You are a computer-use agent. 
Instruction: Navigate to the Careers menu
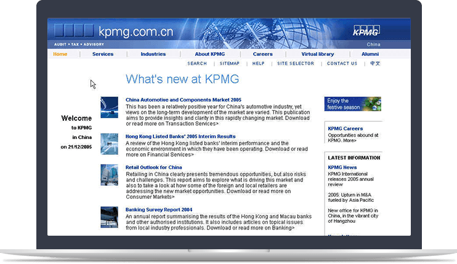coord(262,54)
